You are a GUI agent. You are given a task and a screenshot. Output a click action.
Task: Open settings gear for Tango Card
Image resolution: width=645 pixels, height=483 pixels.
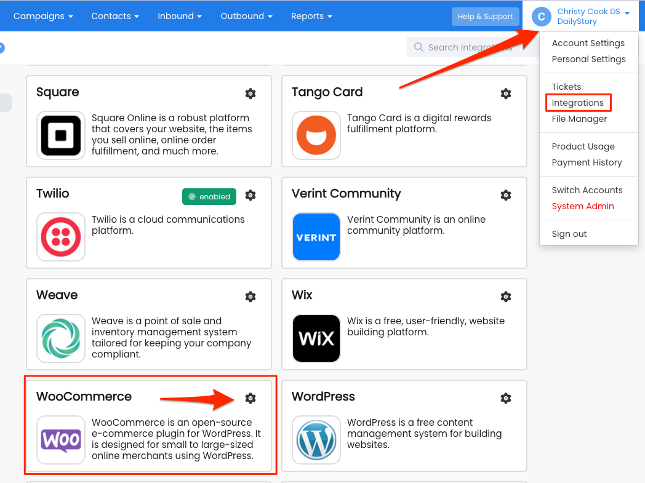coord(505,94)
